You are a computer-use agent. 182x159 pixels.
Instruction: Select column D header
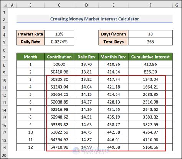(x=86, y=5)
